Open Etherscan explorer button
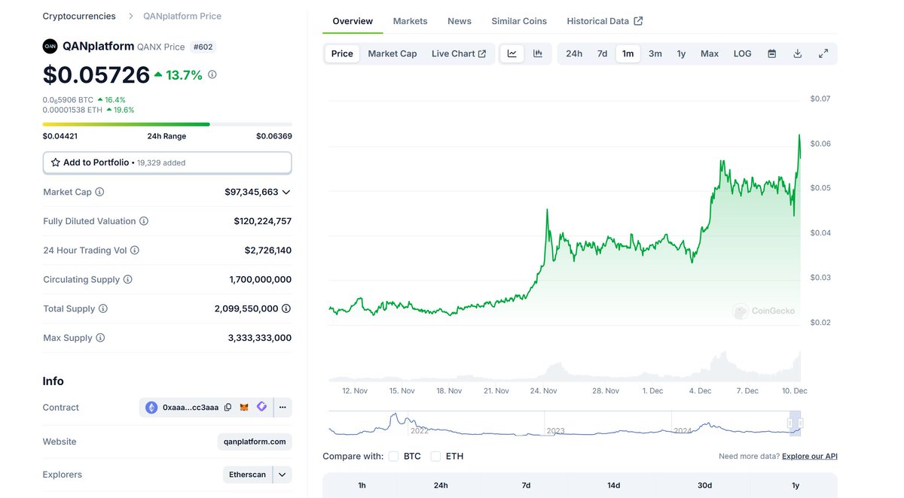904x498 pixels. (248, 475)
